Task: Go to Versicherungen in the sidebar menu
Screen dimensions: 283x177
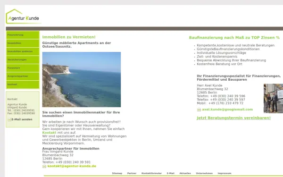Action: 23,59
